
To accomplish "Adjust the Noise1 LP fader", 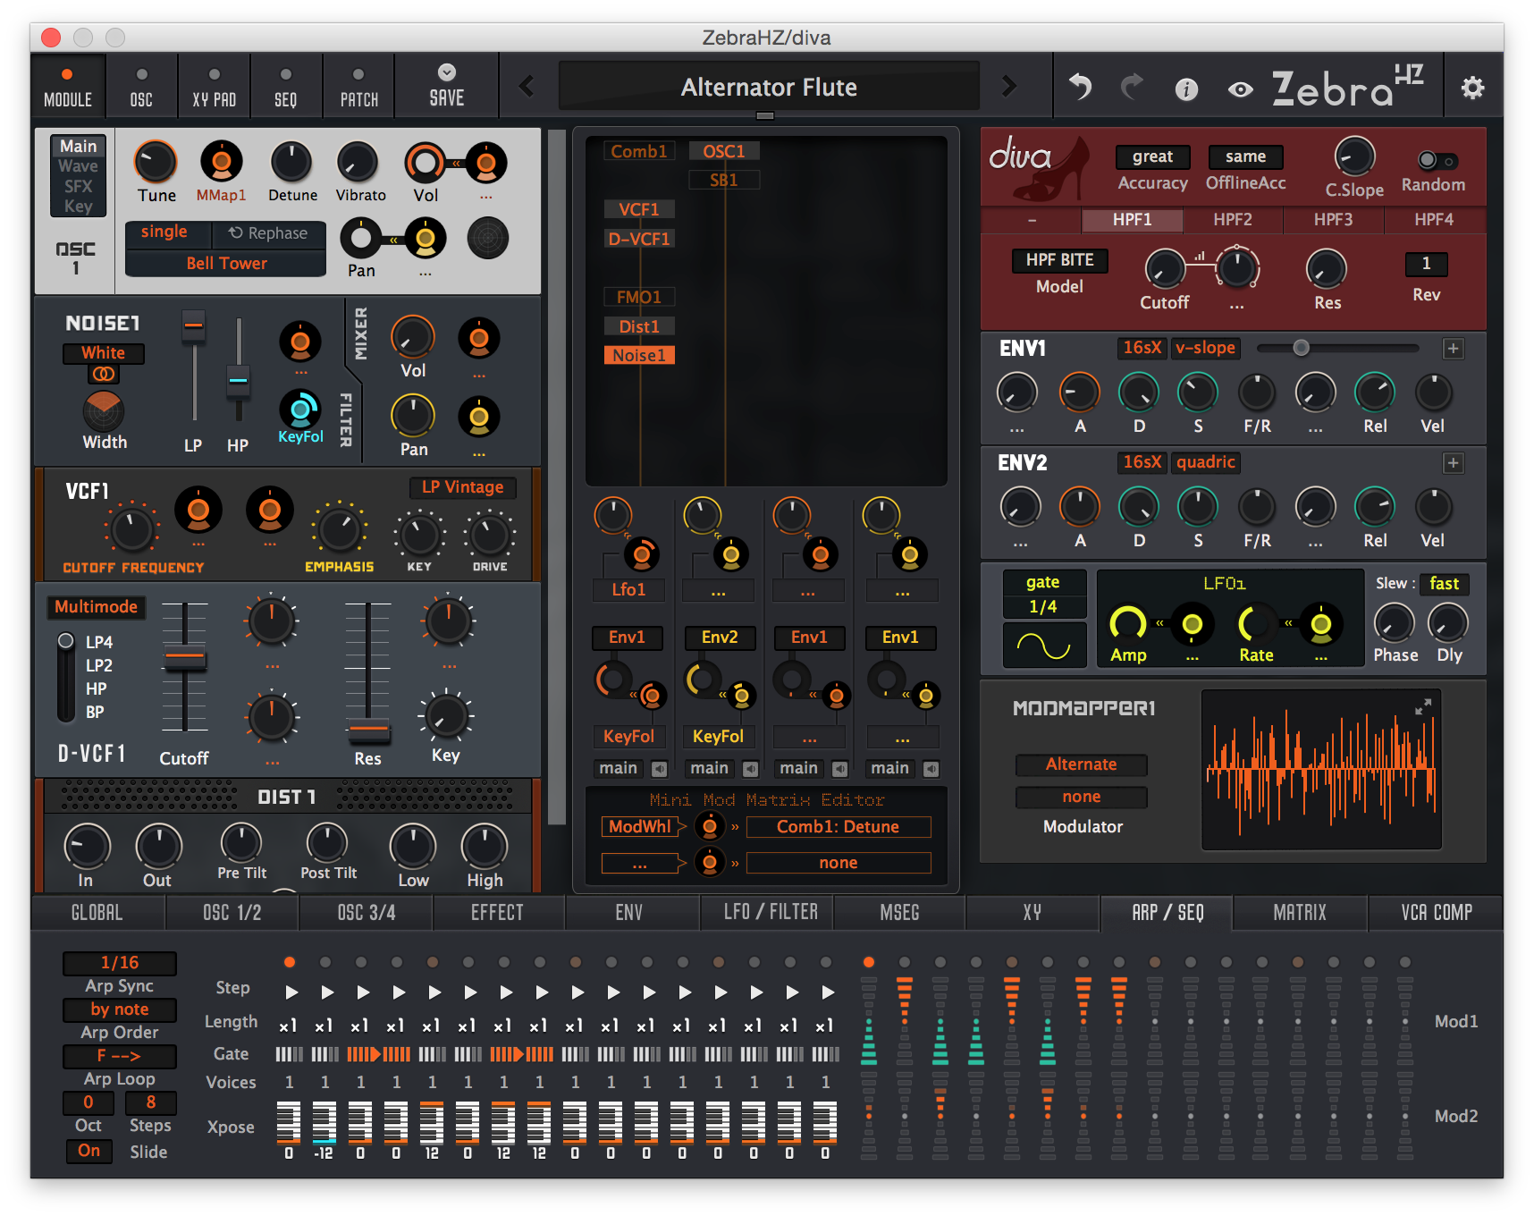I will (193, 326).
